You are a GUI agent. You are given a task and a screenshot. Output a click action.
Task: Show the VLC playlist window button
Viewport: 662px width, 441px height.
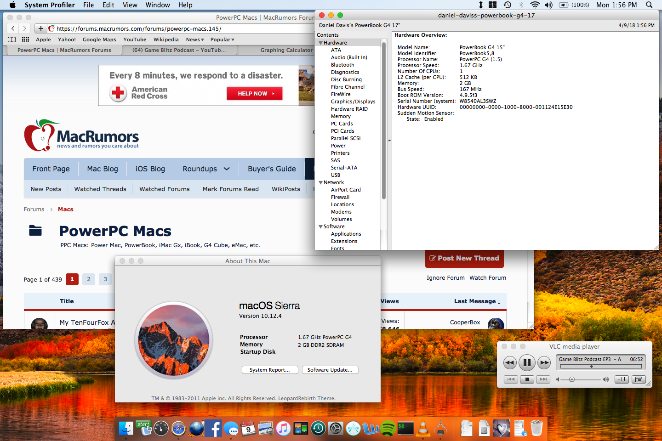(639, 379)
